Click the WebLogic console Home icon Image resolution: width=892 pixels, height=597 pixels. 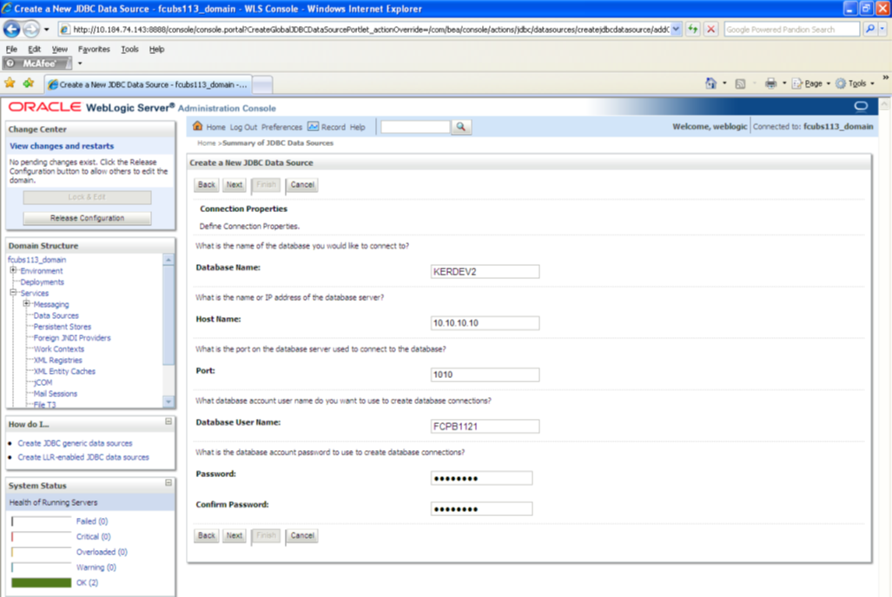point(197,126)
